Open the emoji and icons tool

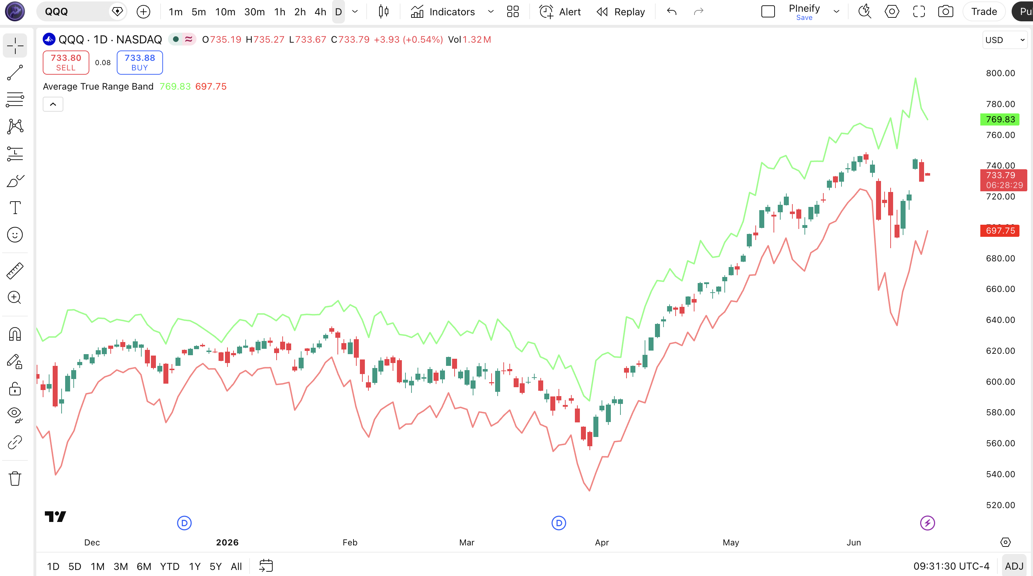point(15,235)
